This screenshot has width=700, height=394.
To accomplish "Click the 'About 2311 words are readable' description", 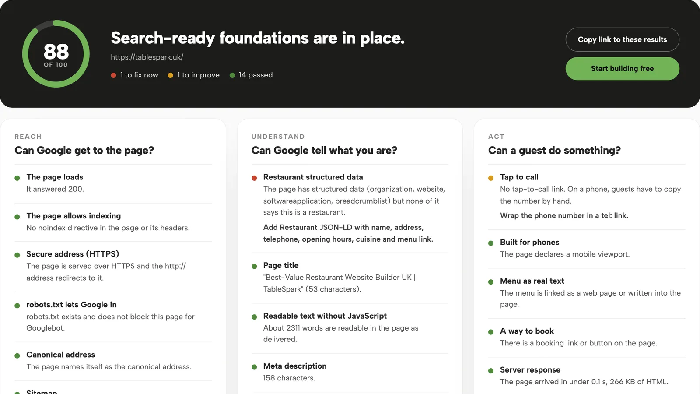I will coord(341,334).
